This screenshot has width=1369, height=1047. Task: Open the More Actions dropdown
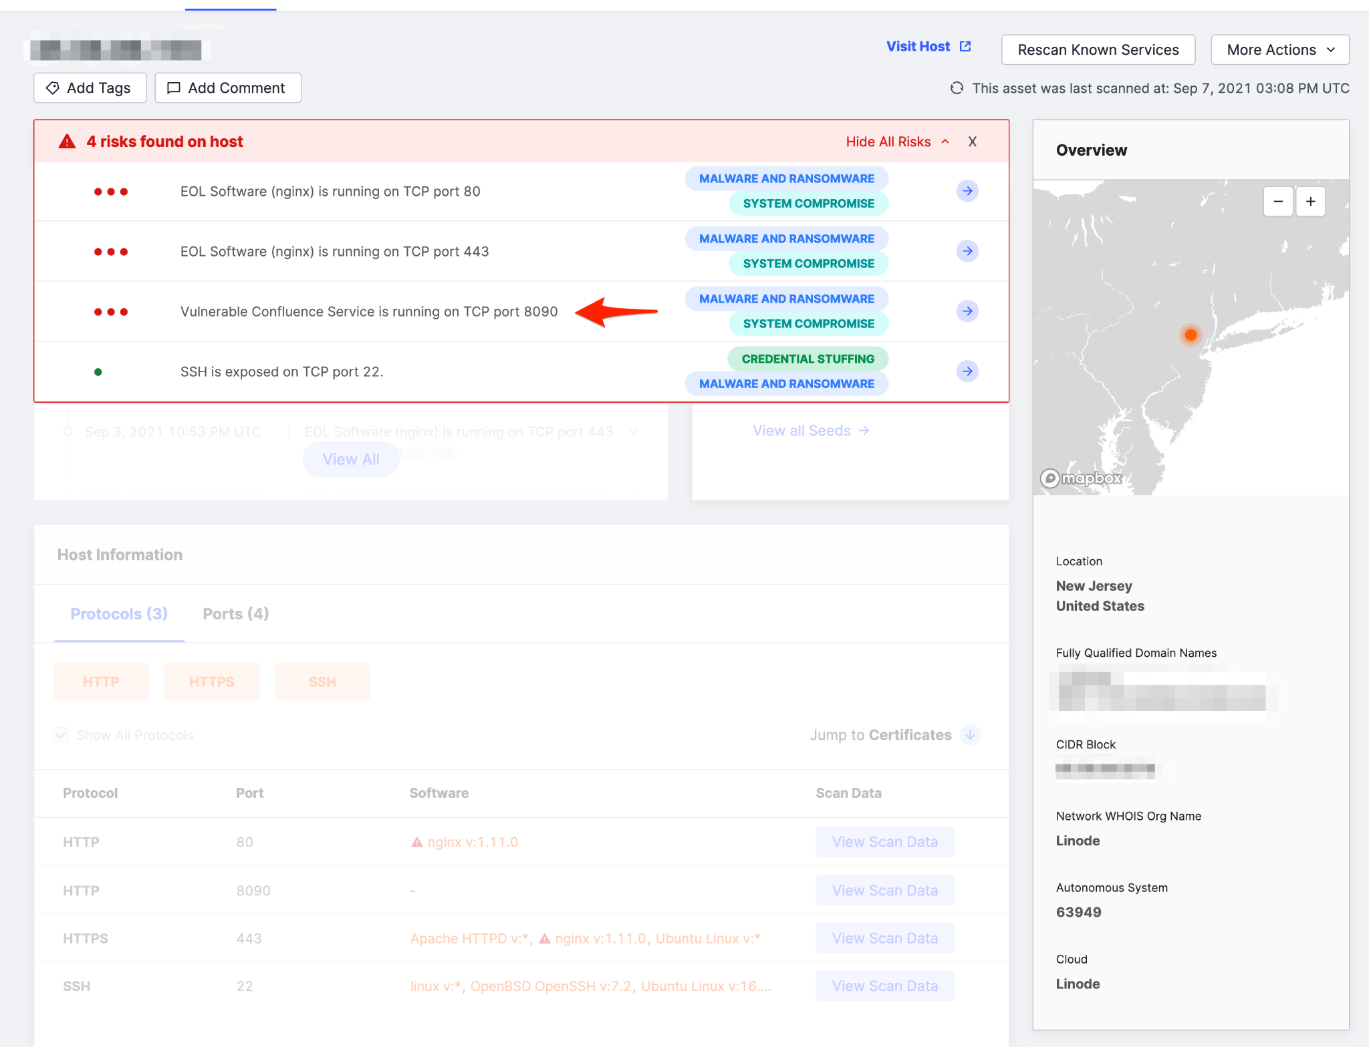tap(1279, 50)
